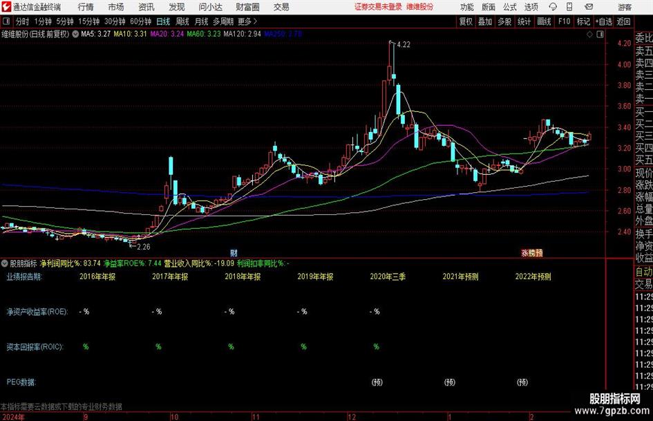Open the 财富圈 menu
This screenshot has height=421, width=653.
click(x=247, y=7)
